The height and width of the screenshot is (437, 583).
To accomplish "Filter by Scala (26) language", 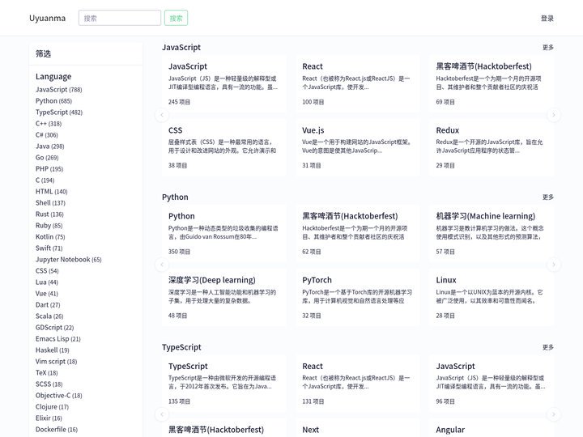I will (49, 316).
